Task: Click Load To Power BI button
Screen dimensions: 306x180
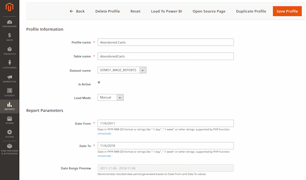Action: pyautogui.click(x=167, y=11)
